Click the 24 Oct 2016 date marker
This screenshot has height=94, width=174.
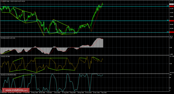[89, 93]
